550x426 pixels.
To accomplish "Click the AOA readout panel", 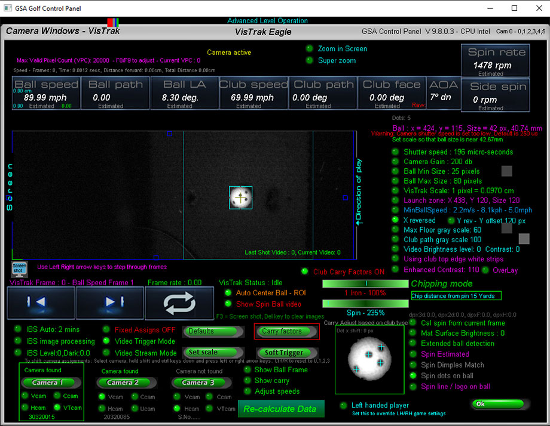I will tap(443, 93).
